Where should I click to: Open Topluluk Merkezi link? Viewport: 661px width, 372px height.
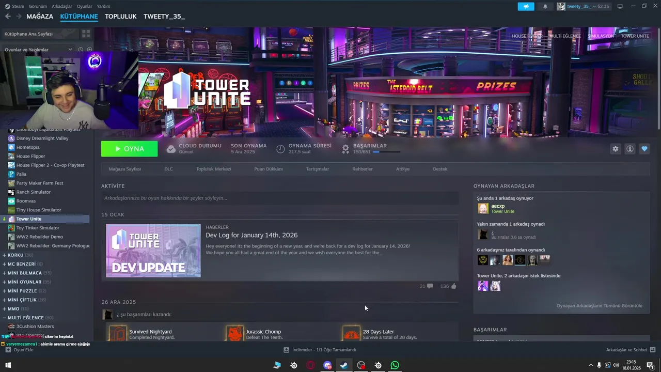point(213,169)
